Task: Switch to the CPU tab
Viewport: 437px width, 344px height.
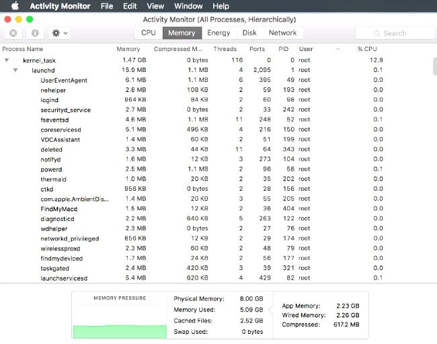Action: click(149, 33)
